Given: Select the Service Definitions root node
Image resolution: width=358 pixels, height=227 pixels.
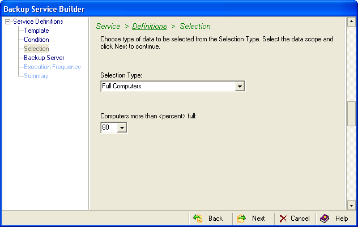Looking at the screenshot, I should coord(38,22).
